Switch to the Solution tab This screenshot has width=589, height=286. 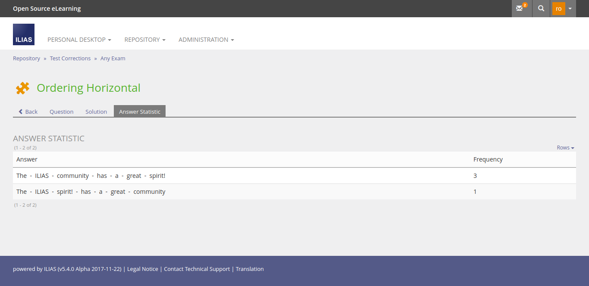pyautogui.click(x=96, y=112)
